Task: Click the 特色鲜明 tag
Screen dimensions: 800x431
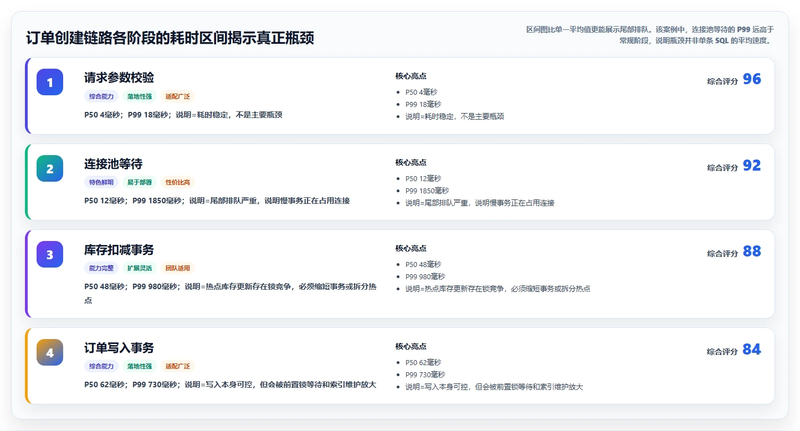Action: (x=101, y=182)
